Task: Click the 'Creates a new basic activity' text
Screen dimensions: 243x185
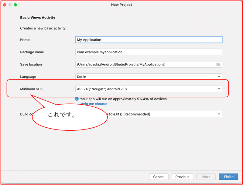Action: 43,28
